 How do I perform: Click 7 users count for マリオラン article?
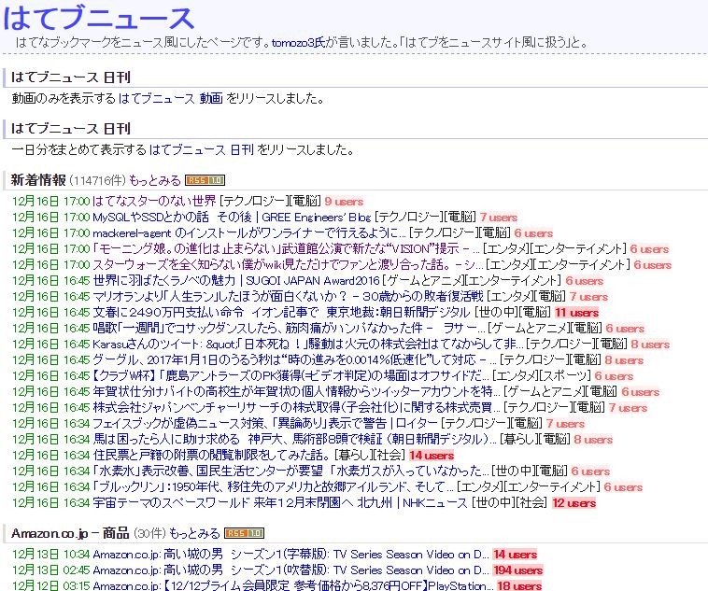(x=588, y=297)
